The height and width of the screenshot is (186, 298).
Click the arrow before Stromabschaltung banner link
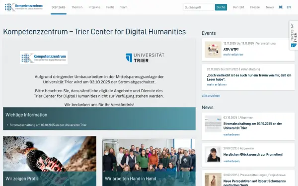click(x=7, y=125)
